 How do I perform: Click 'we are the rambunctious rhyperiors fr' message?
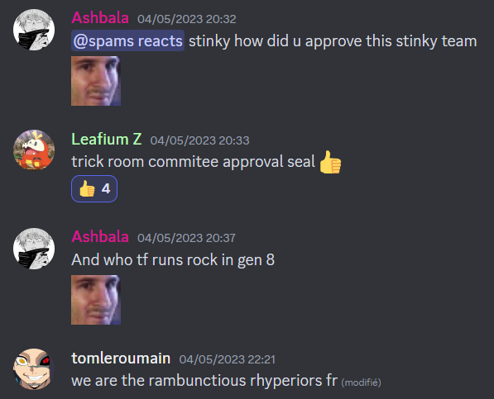click(204, 381)
